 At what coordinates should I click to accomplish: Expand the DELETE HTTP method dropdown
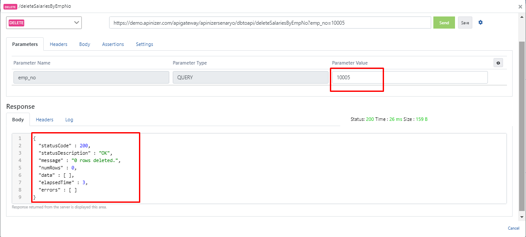coord(44,23)
